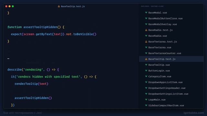Open ButtonLogin.vue file
This screenshot has width=207, height=116.
(x=159, y=71)
